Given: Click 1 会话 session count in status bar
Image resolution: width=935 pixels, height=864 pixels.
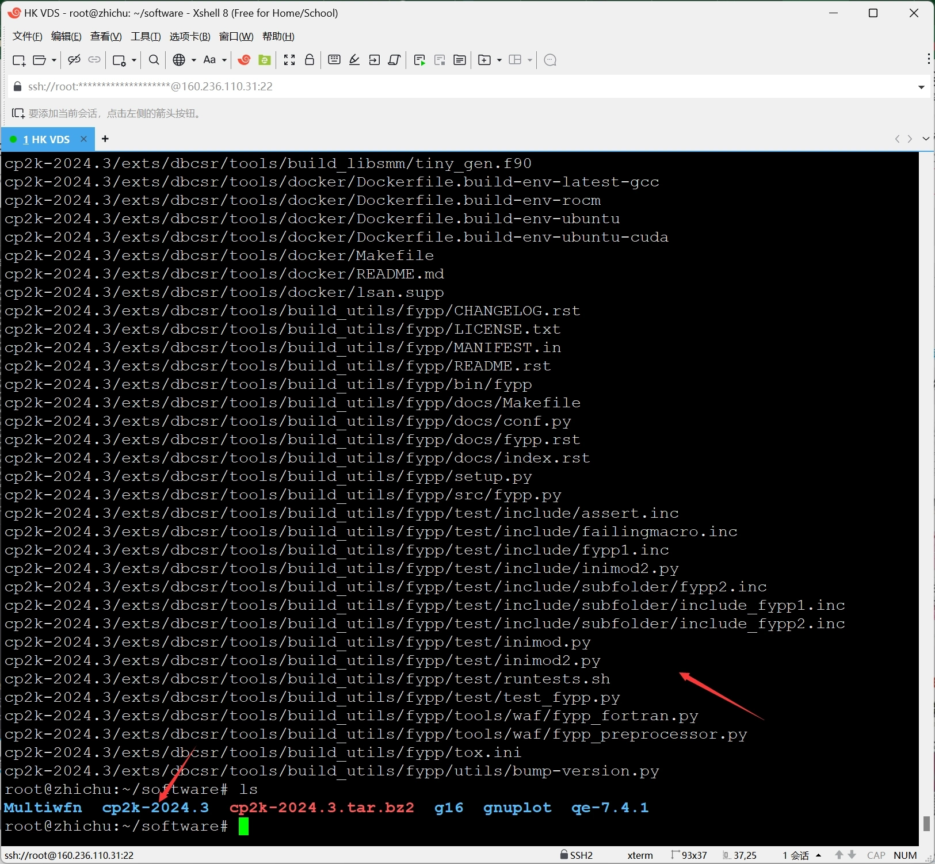Looking at the screenshot, I should (x=796, y=855).
